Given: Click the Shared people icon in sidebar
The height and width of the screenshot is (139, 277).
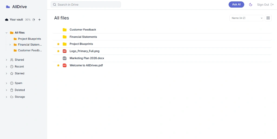Looking at the screenshot, I should click(12, 60).
